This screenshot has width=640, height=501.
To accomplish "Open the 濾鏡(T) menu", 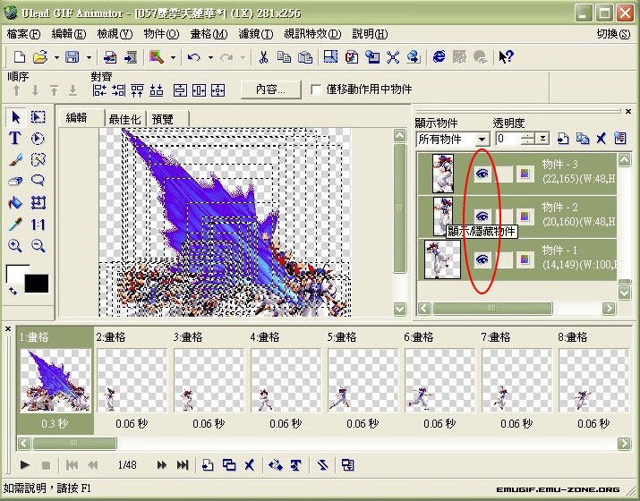I will [x=256, y=34].
